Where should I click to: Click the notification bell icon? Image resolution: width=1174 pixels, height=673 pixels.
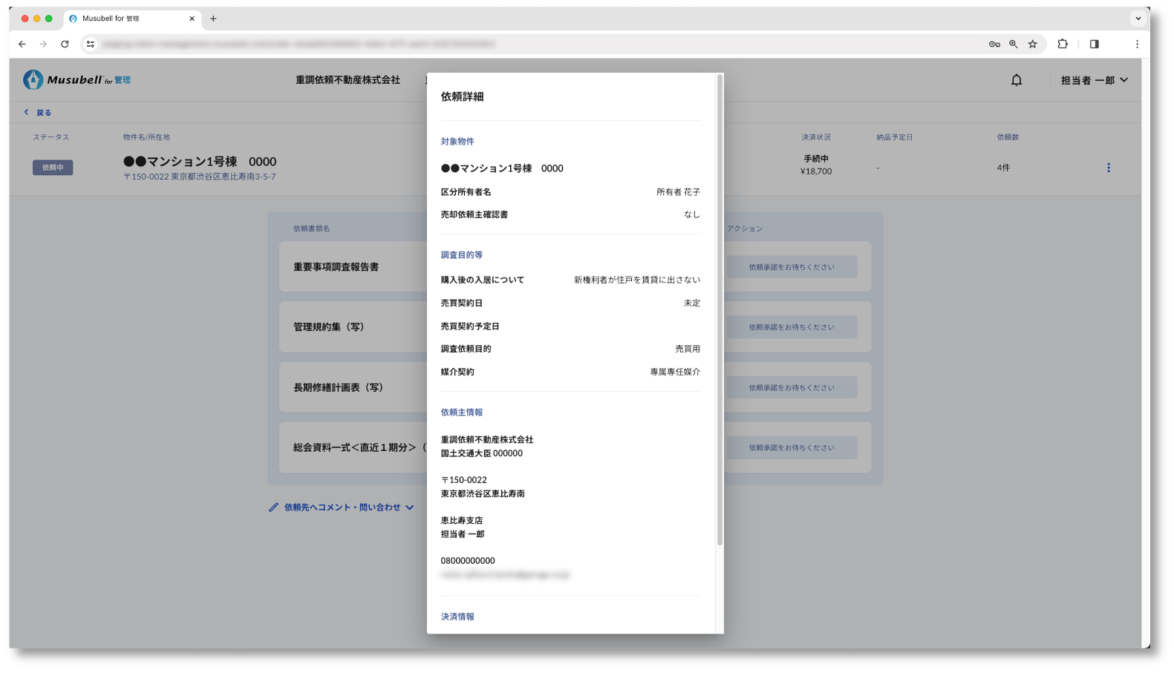pos(1016,80)
